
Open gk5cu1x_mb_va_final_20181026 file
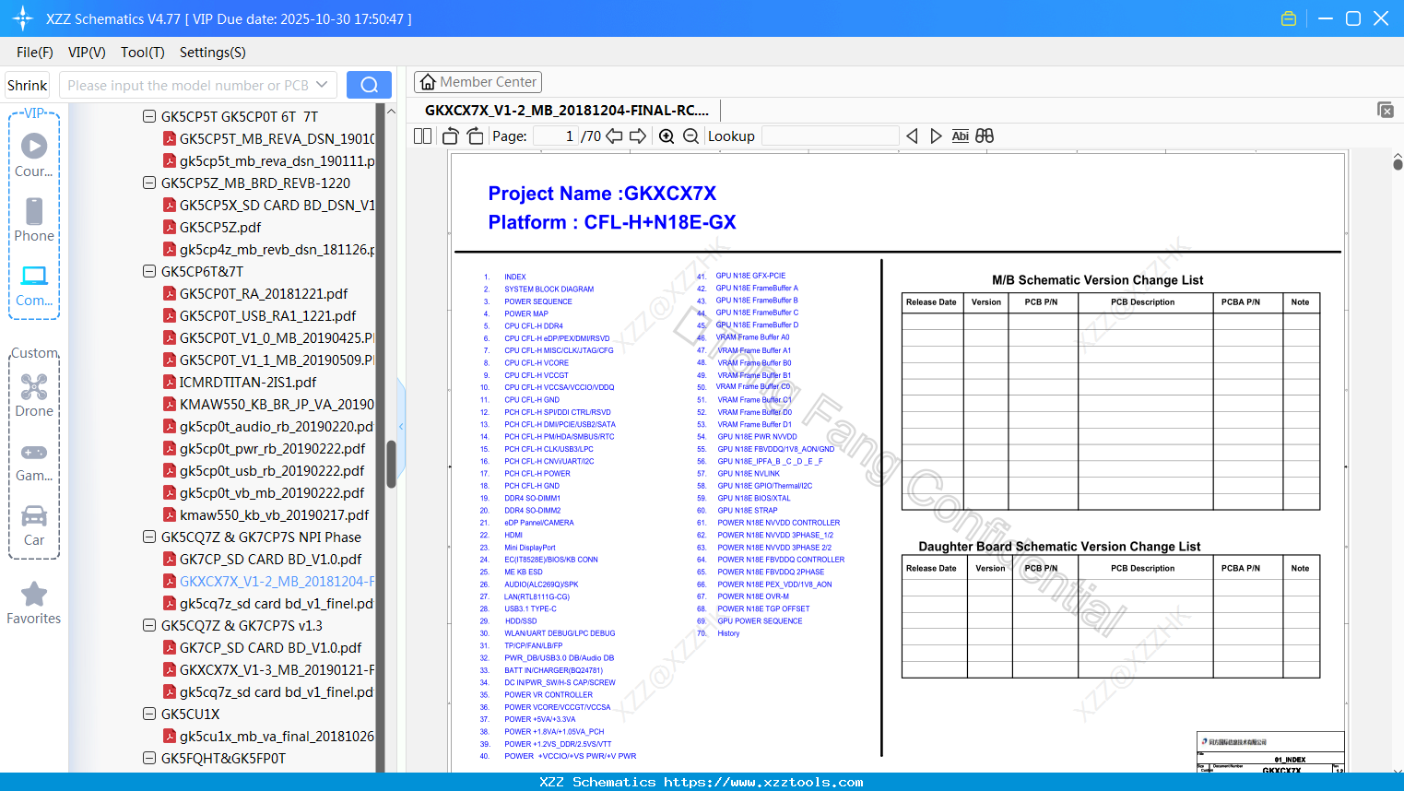point(268,736)
